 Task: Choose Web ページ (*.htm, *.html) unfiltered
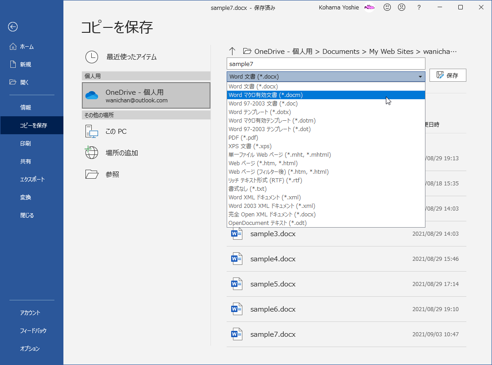coord(326,163)
